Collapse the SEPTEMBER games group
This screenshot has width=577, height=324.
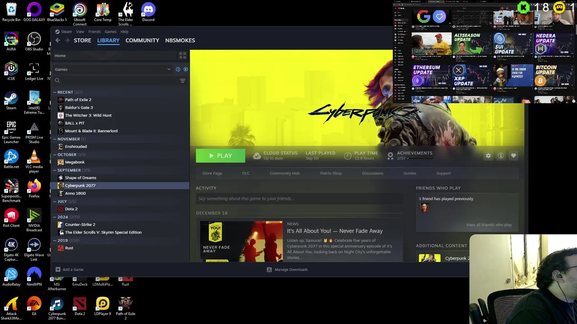tap(55, 170)
